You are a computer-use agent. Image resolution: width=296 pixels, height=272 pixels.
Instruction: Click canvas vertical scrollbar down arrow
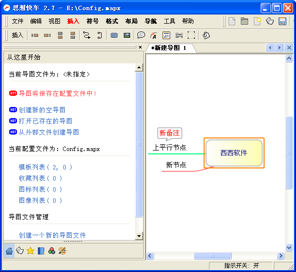(x=289, y=247)
